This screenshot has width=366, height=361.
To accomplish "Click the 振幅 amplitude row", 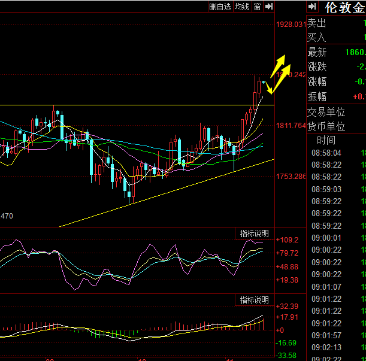I will tap(317, 96).
